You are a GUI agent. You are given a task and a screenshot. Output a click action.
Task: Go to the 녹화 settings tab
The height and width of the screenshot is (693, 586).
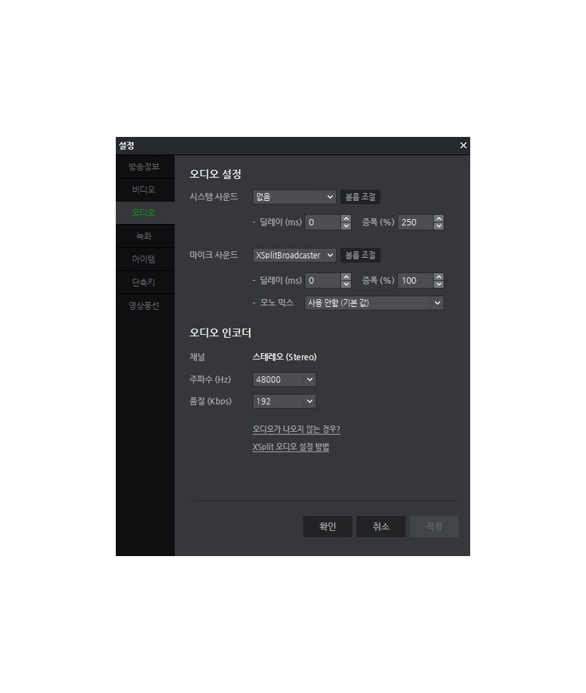[x=145, y=236]
